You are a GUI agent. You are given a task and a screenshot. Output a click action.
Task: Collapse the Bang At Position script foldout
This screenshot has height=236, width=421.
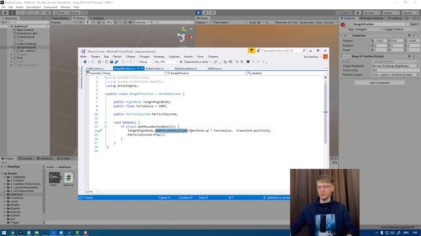(341, 56)
